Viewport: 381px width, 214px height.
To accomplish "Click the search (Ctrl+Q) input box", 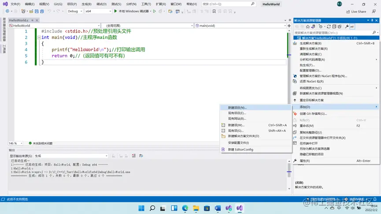I will [x=229, y=4].
